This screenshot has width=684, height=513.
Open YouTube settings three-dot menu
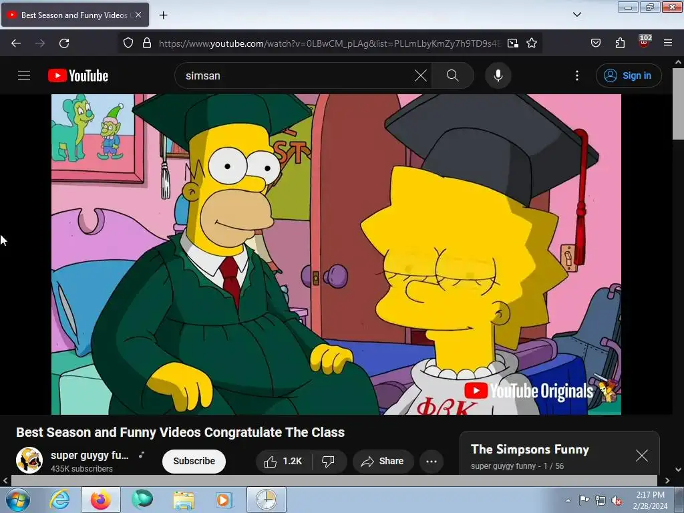(577, 75)
